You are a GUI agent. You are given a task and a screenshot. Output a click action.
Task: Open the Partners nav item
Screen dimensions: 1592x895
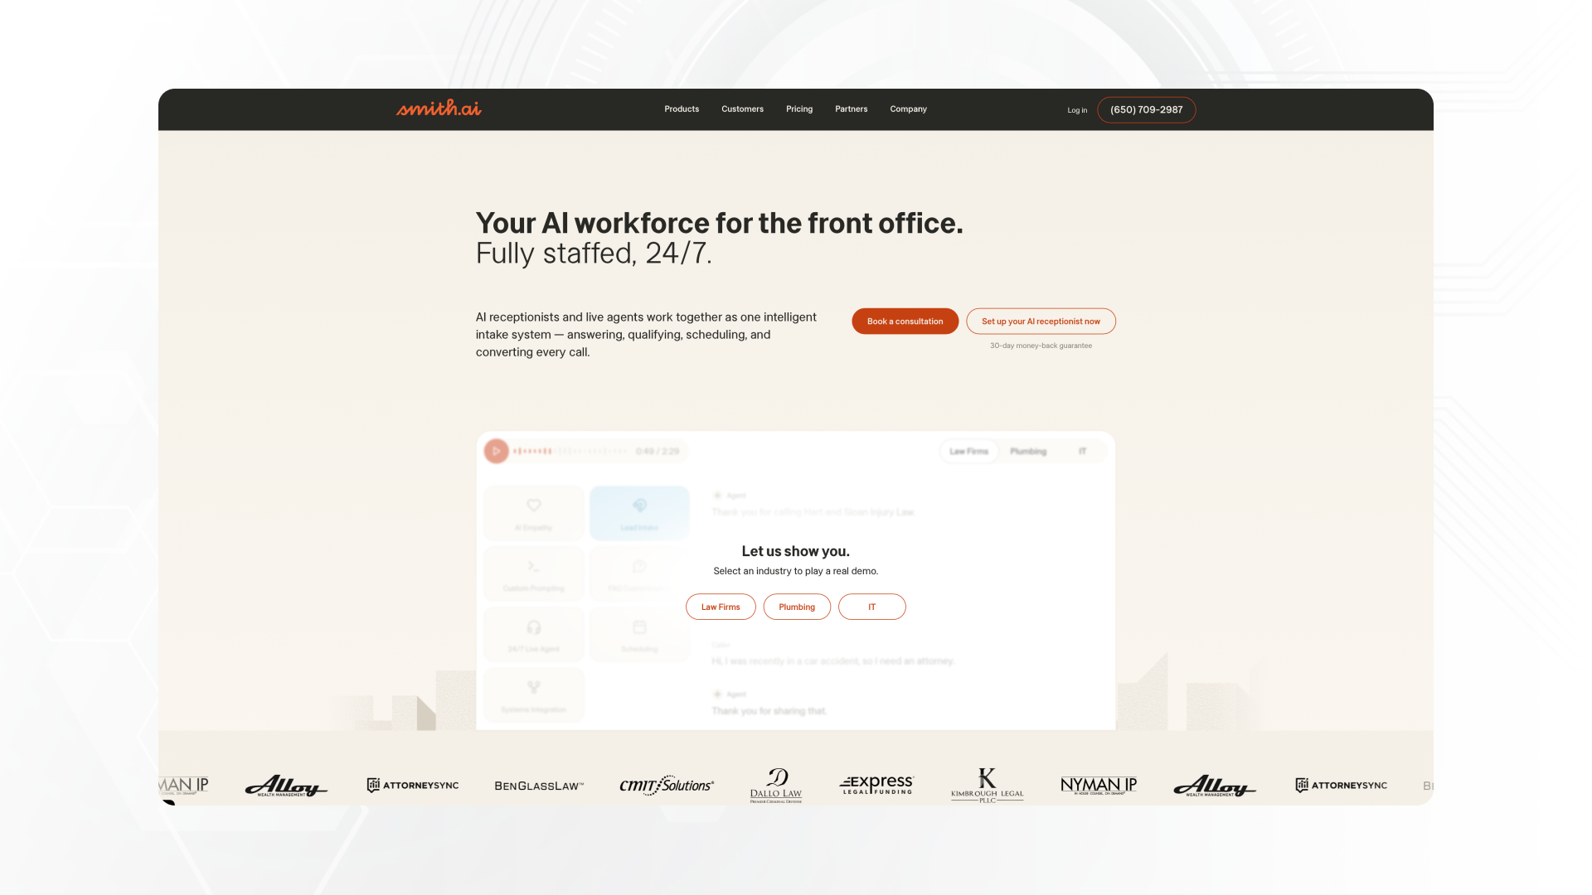coord(851,109)
